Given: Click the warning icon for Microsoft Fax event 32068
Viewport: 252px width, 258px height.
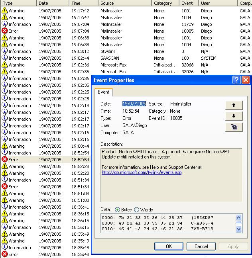Looking at the screenshot, I should 5,65.
